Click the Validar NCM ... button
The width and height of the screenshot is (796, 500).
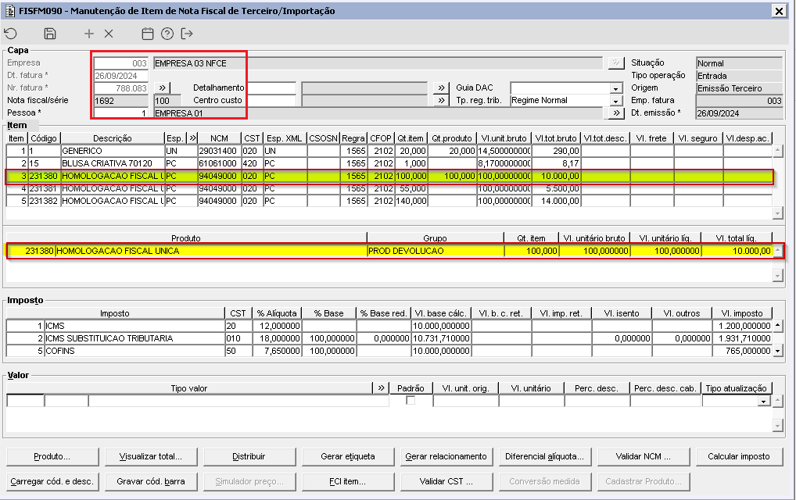(644, 456)
